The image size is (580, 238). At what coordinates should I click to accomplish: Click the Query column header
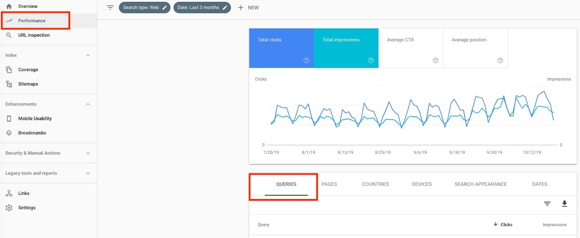coord(264,225)
